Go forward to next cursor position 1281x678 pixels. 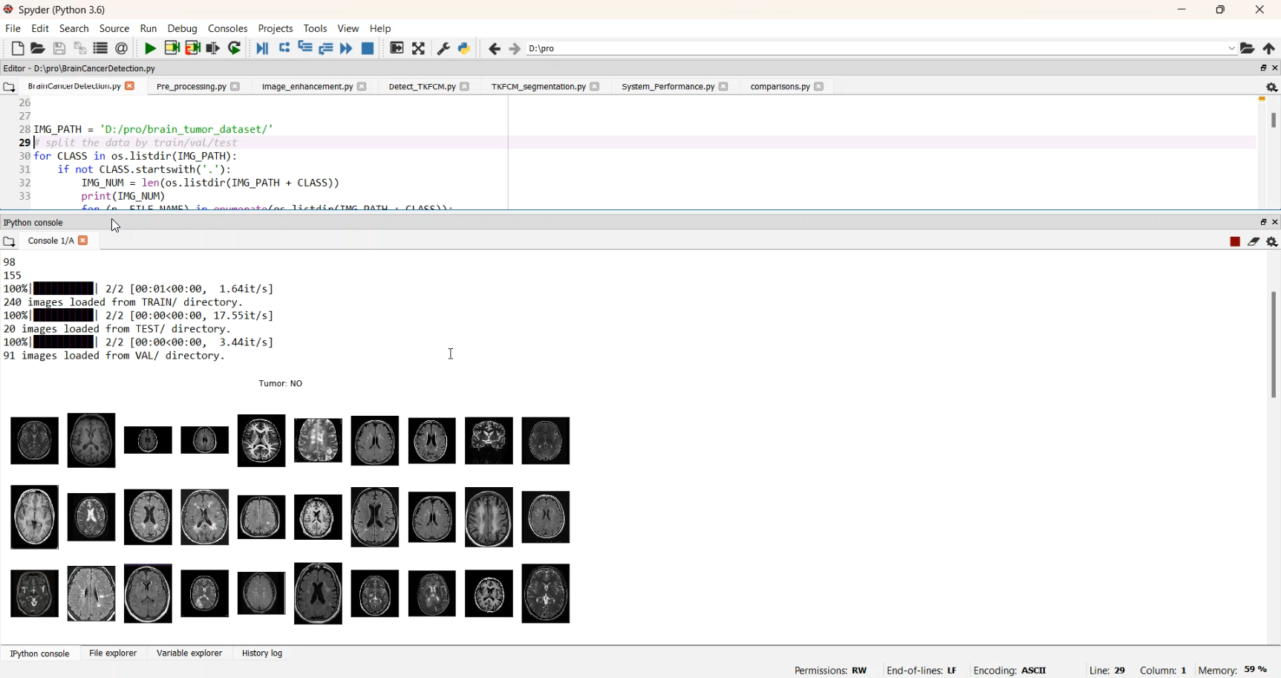tap(515, 49)
